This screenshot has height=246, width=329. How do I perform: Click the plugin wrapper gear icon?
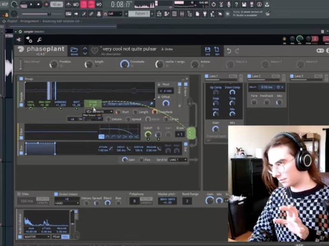[x=29, y=40]
